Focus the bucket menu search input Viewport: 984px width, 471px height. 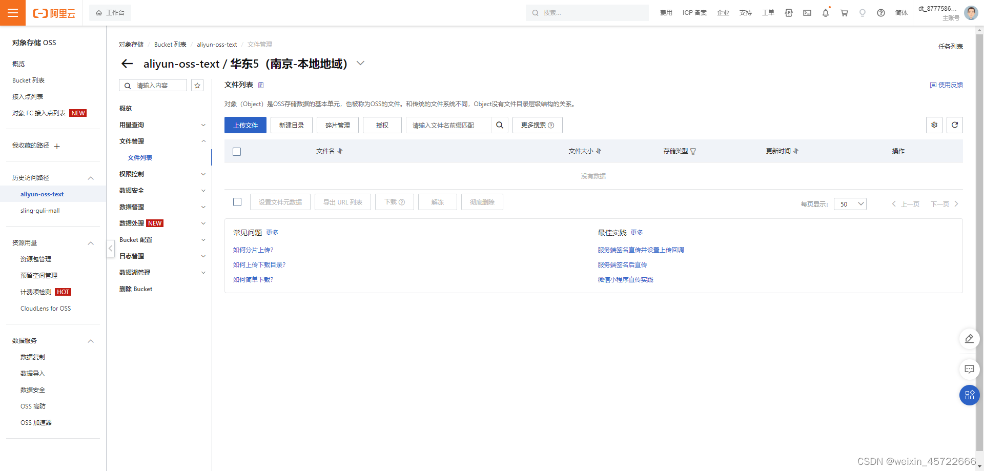click(x=153, y=85)
